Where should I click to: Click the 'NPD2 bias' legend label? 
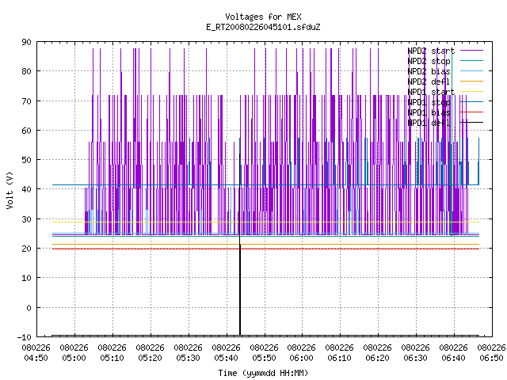[429, 71]
